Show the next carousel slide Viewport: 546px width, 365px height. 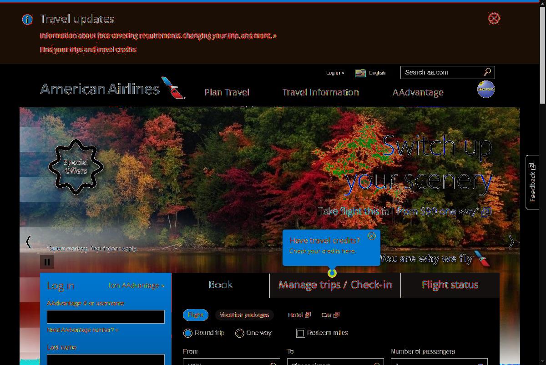[511, 242]
